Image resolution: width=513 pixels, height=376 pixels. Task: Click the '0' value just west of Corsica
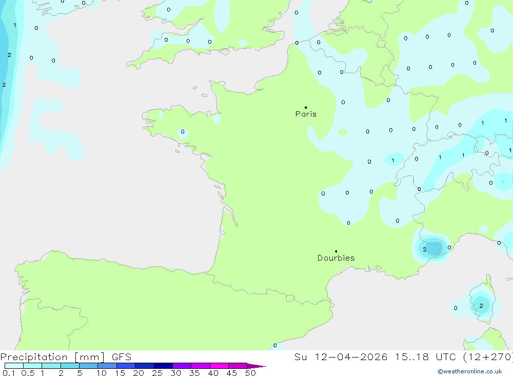pos(456,308)
